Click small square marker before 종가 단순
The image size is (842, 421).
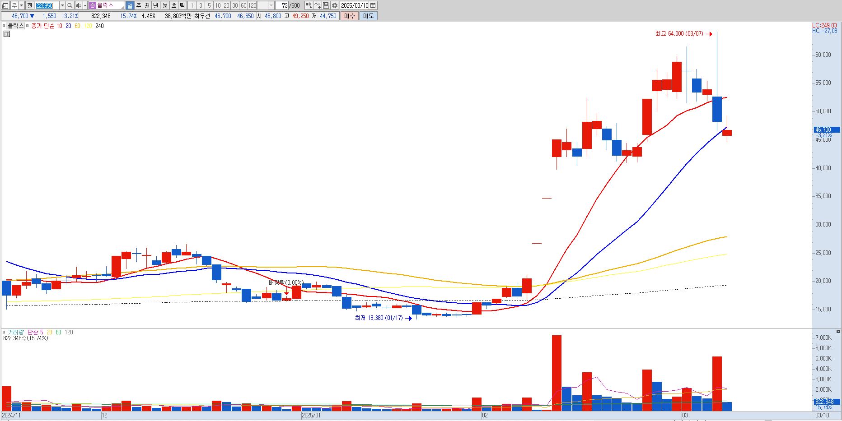(28, 26)
